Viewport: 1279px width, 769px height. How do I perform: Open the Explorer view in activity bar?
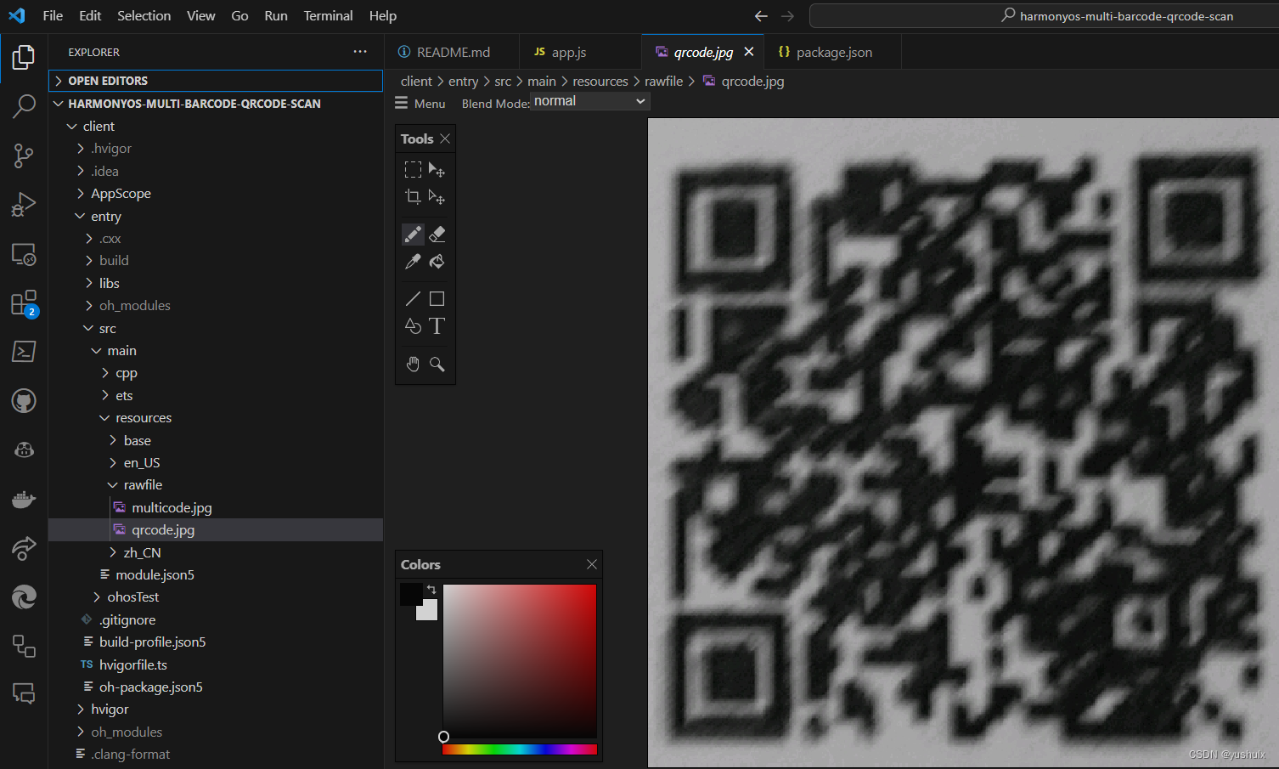coord(24,57)
